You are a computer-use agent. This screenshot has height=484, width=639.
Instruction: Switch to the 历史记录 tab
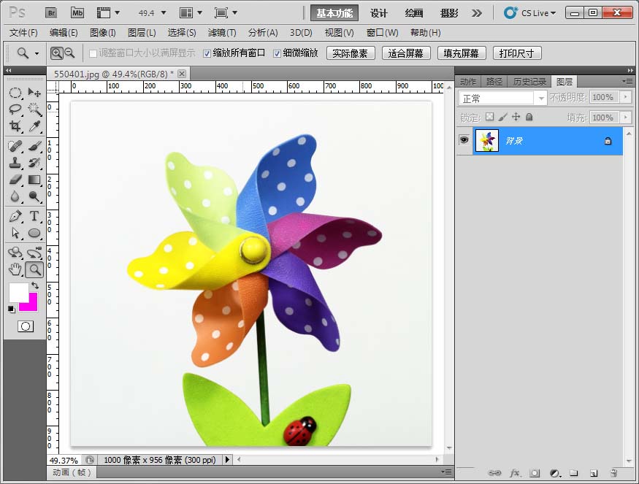[x=529, y=82]
